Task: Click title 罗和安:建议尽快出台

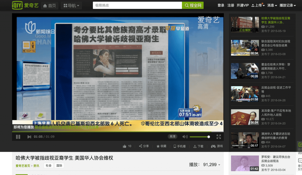Action: coord(276,159)
